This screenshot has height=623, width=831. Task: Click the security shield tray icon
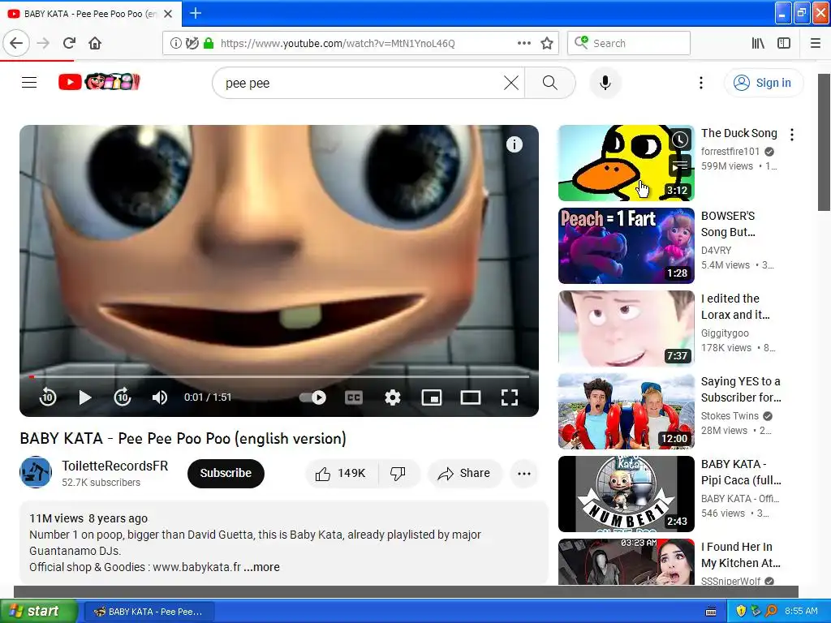tap(741, 612)
